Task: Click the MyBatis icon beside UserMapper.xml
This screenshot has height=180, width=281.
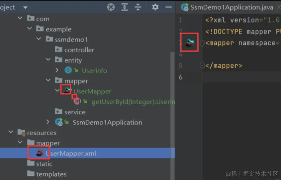Action: pos(40,153)
